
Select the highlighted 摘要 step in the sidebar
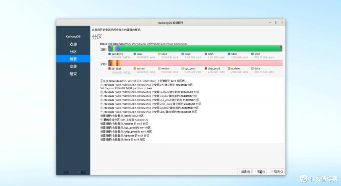(73, 59)
